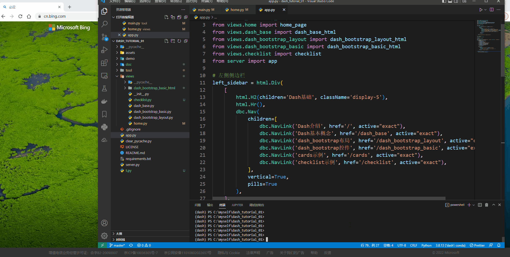The width and height of the screenshot is (510, 257).
Task: Click the master branch in status bar
Action: tap(117, 245)
